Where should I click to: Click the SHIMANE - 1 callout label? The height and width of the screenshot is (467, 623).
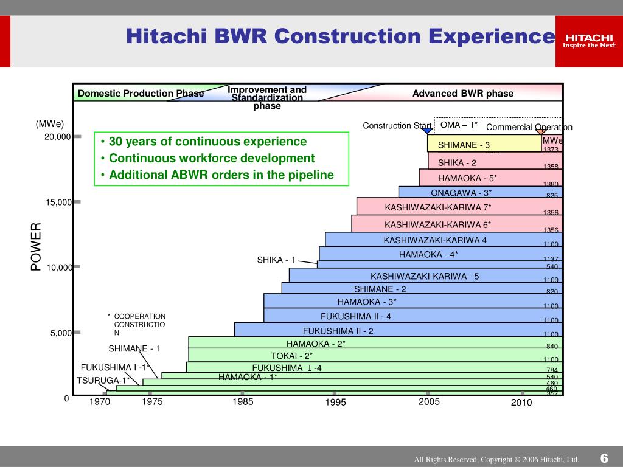click(134, 348)
